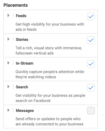Click Messages description about sending offers
The image size is (105, 131).
tap(49, 121)
